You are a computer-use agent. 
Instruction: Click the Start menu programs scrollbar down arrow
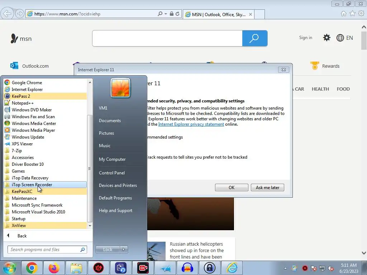[90, 226]
